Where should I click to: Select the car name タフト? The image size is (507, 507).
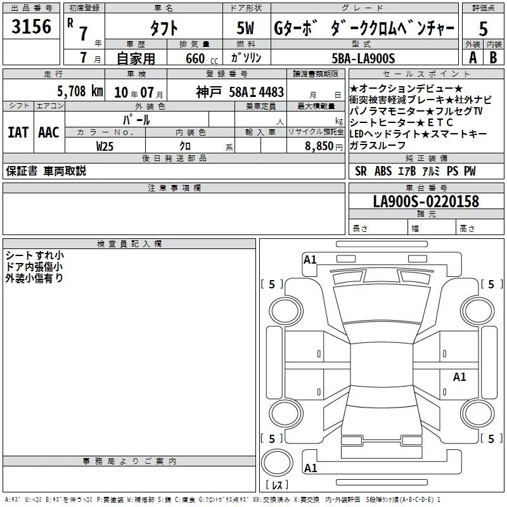click(164, 29)
